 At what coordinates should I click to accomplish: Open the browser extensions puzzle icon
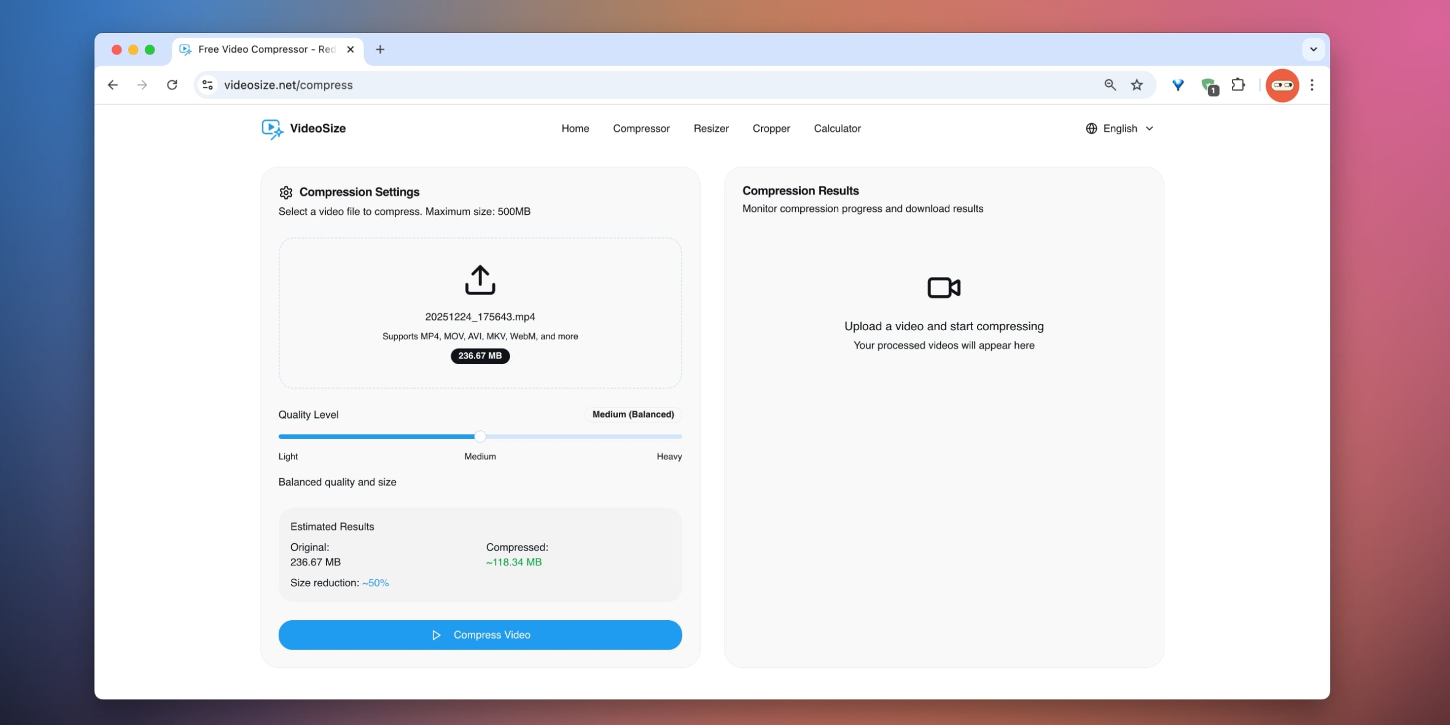(1238, 85)
